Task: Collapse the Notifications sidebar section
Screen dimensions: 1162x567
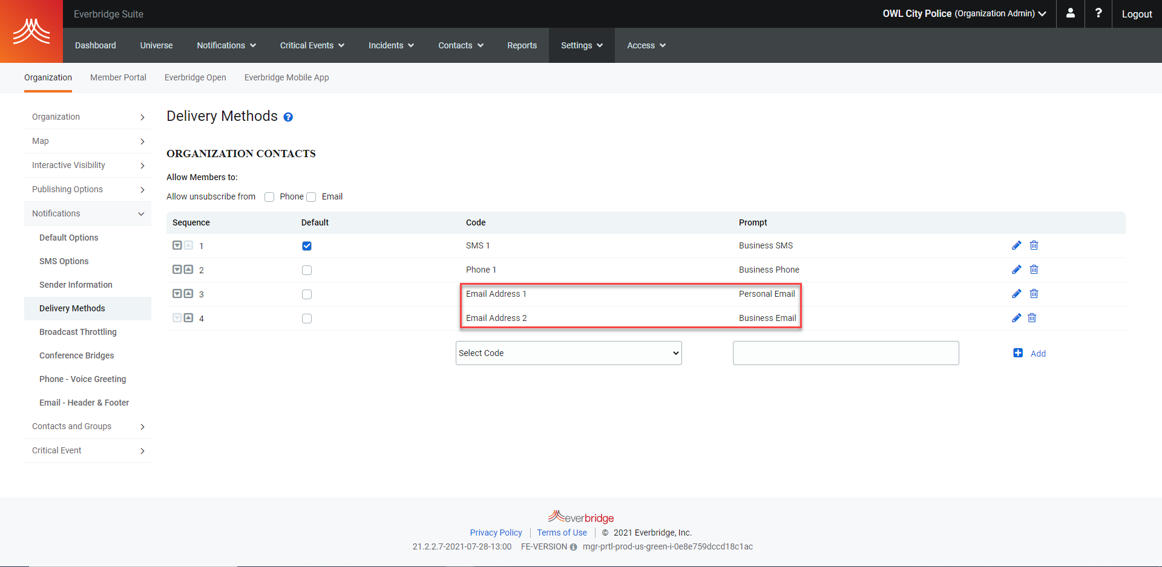Action: pos(88,214)
